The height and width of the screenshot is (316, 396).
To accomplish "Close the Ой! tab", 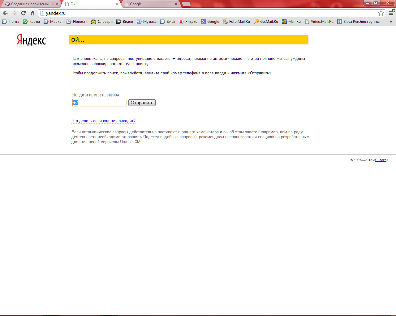I will pyautogui.click(x=117, y=4).
